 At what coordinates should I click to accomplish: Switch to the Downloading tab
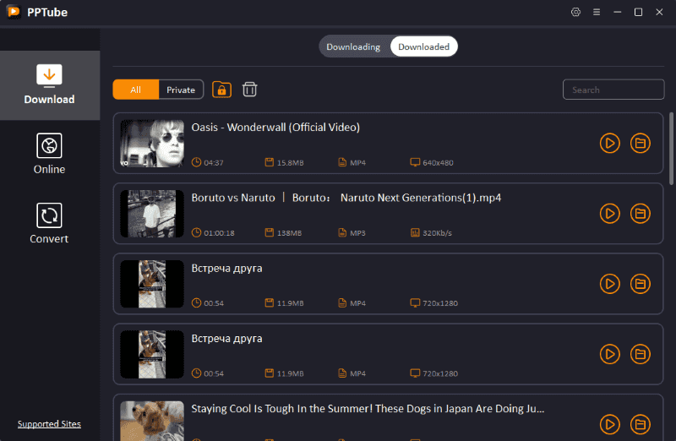pos(353,46)
